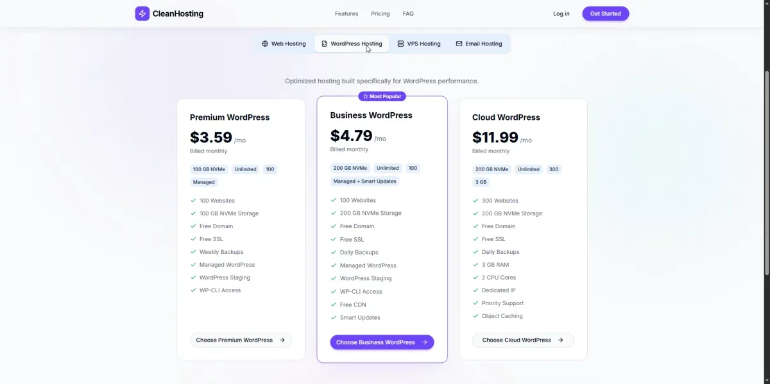This screenshot has height=384, width=770.
Task: Click the document icon on WordPress Hosting tab
Action: (324, 44)
